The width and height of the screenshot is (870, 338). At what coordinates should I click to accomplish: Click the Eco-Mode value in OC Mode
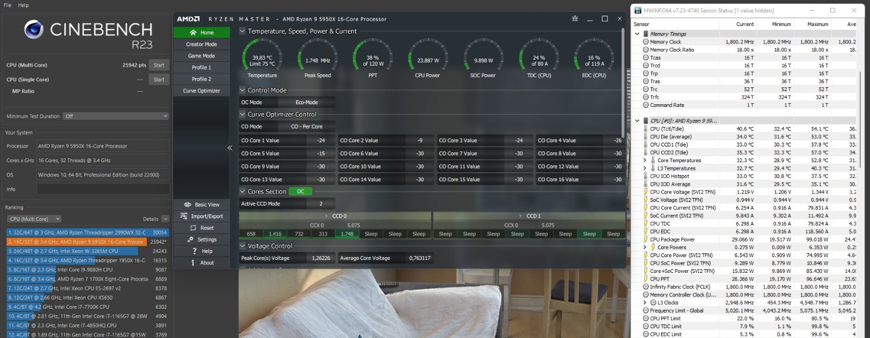coord(307,103)
